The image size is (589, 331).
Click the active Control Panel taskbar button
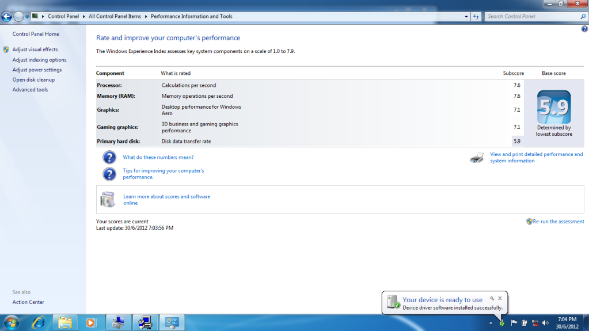pos(172,323)
